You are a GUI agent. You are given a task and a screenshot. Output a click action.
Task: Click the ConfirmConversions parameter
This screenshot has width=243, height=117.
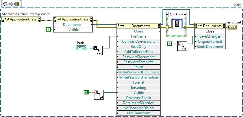coord(139,42)
